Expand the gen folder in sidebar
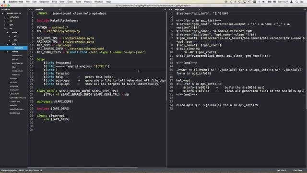Viewport: 307px width, 173px height. click(x=5, y=25)
